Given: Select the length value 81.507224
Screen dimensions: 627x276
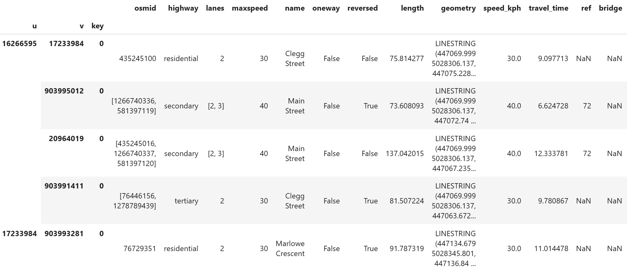Looking at the screenshot, I should click(x=406, y=201).
